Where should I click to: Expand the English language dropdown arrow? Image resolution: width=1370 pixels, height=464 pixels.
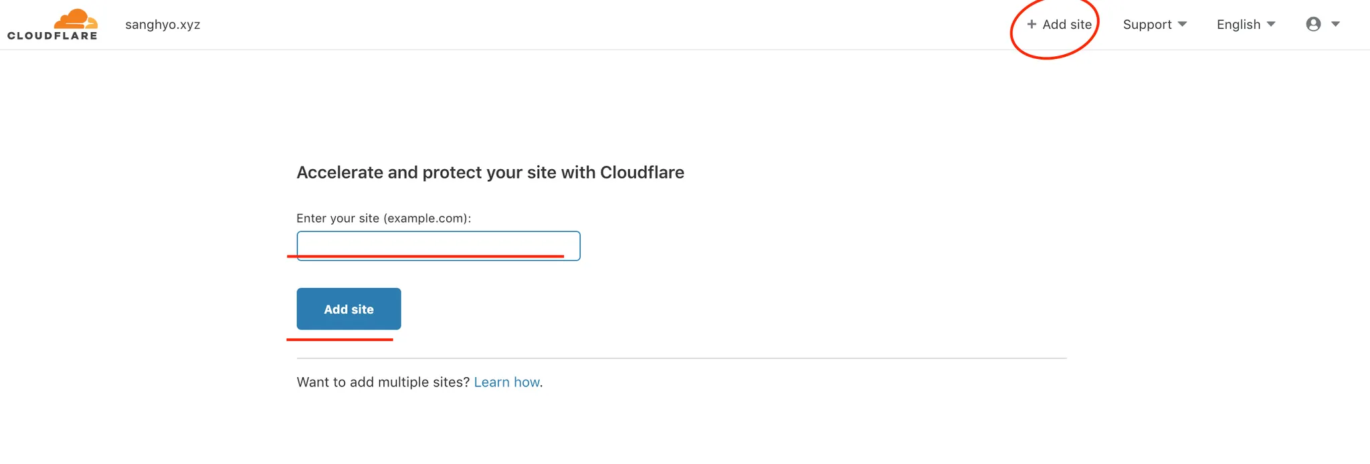tap(1271, 25)
